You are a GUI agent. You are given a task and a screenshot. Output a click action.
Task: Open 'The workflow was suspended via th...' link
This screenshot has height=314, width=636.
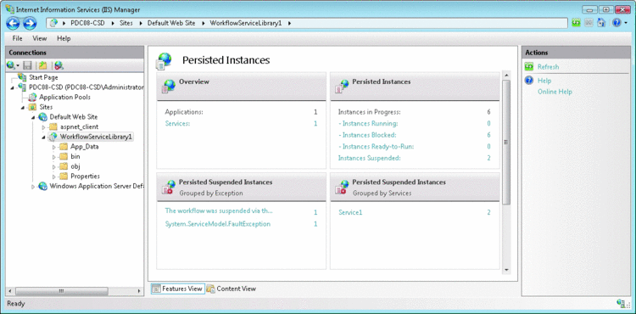[219, 211]
